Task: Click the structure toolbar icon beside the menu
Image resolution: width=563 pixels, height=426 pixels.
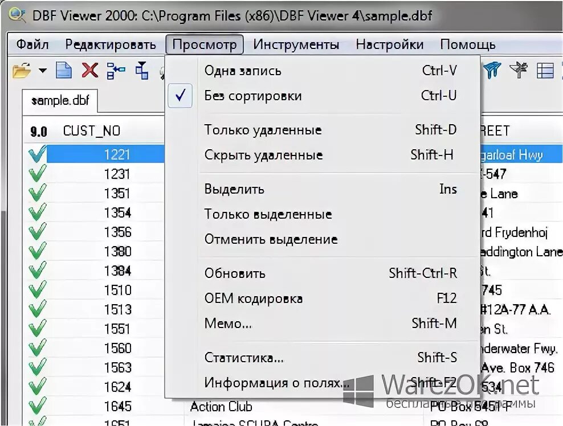Action: point(142,70)
